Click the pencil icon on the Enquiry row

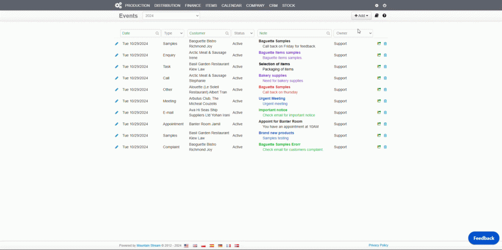(117, 55)
